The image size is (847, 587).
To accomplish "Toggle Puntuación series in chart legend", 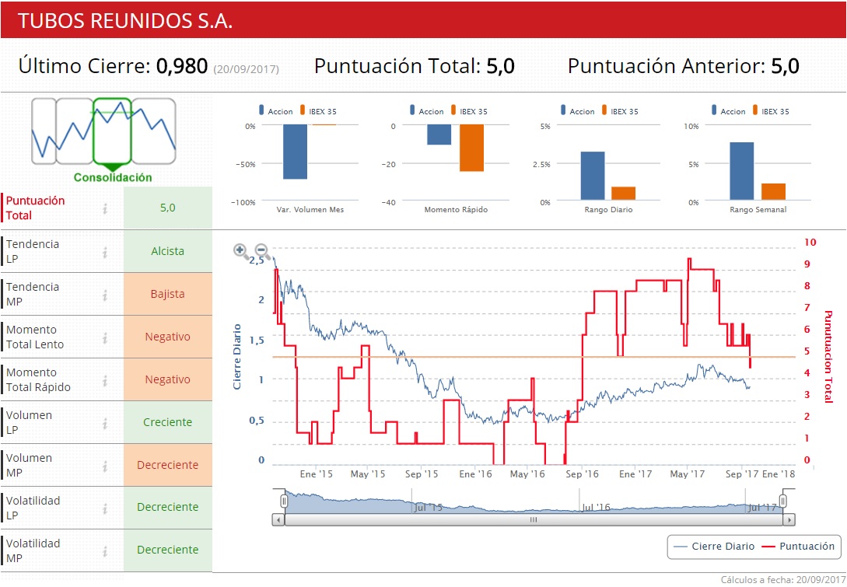I will coord(798,547).
